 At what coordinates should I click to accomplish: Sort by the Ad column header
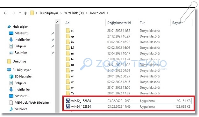click(67, 23)
